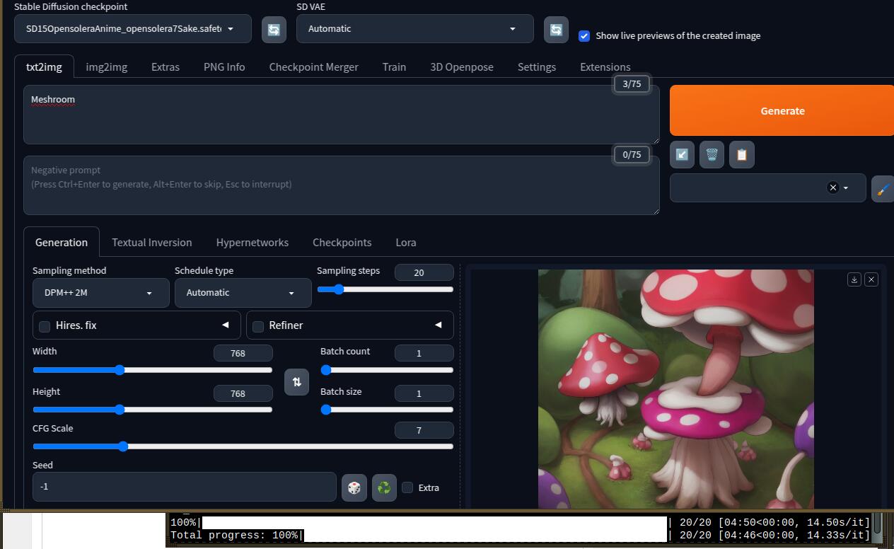Switch to Hypernetworks tab
Screen dimensions: 894x549
coord(252,243)
